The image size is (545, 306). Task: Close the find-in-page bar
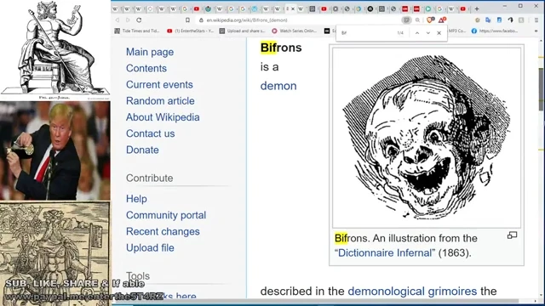(439, 33)
